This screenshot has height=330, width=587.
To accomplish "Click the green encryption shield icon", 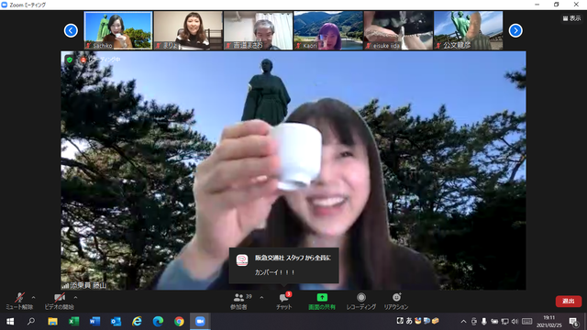I will [x=70, y=60].
